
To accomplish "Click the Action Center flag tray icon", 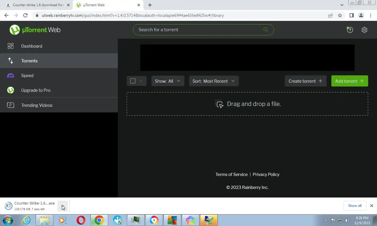I will pos(333,220).
